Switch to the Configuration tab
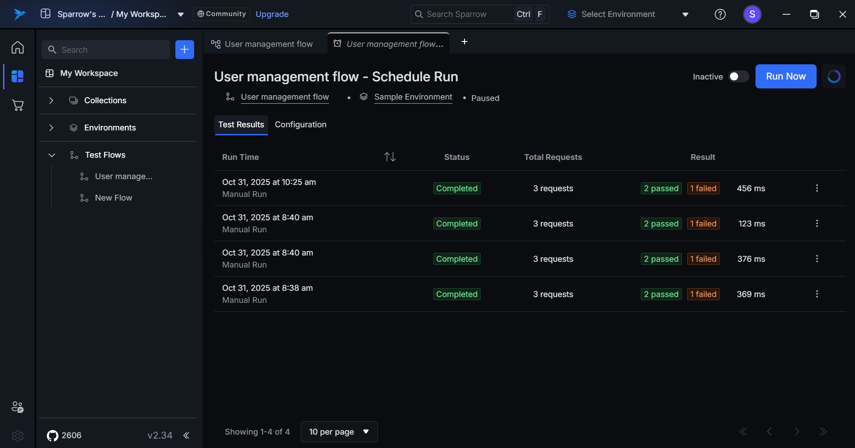The height and width of the screenshot is (448, 855). [300, 125]
